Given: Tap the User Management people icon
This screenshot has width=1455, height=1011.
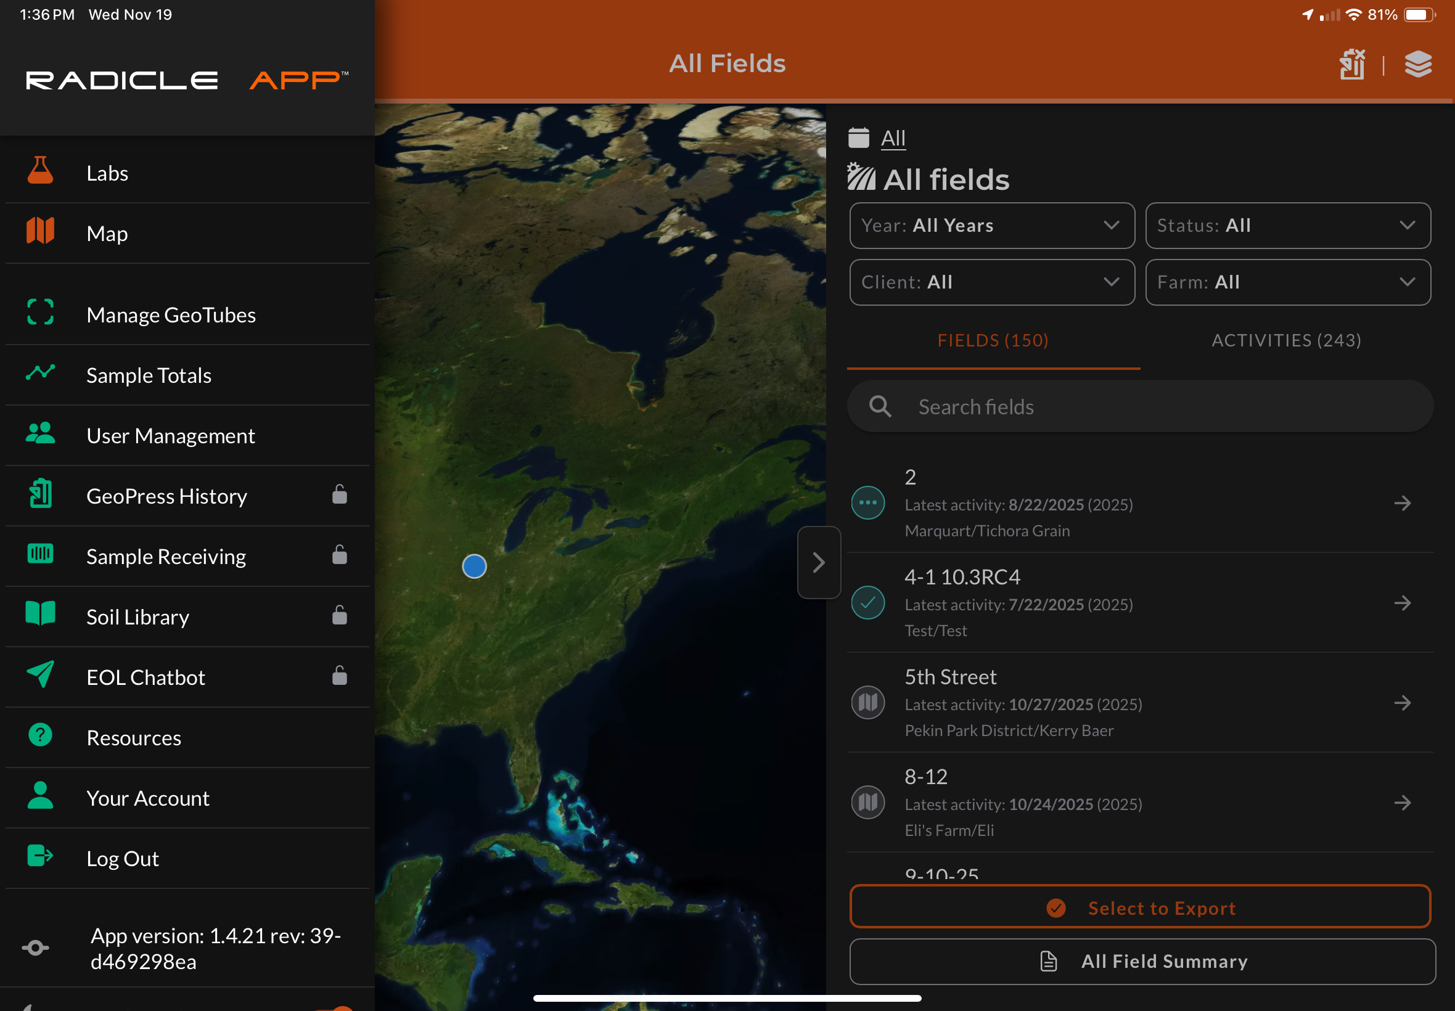Looking at the screenshot, I should coord(41,433).
